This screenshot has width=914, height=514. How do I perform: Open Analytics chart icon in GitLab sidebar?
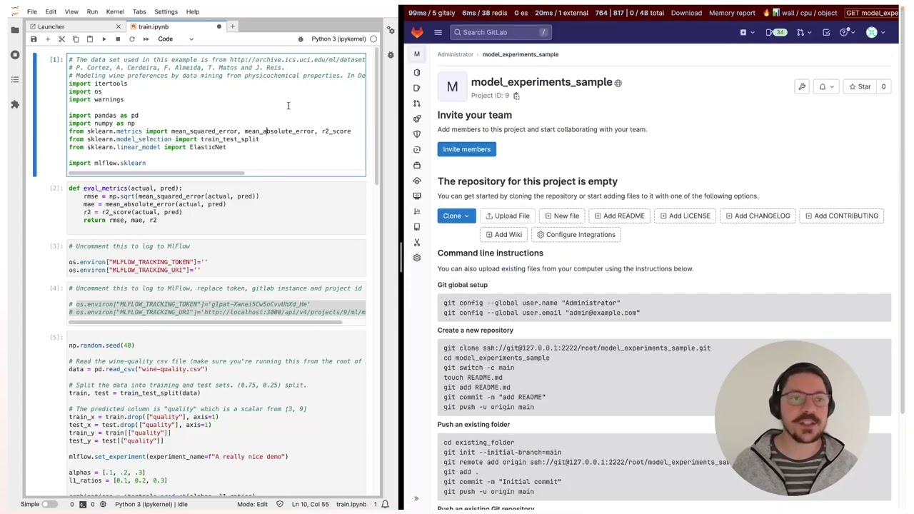(x=417, y=211)
